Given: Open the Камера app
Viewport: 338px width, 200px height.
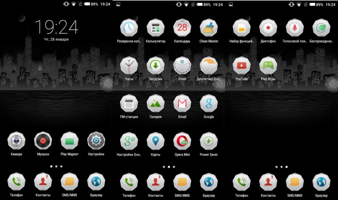Looking at the screenshot, I should (x=16, y=141).
